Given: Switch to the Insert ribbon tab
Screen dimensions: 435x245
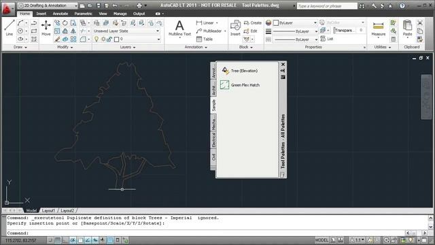Looking at the screenshot, I should (41, 14).
